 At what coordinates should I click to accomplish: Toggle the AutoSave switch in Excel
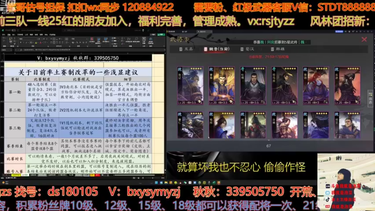pos(14,30)
